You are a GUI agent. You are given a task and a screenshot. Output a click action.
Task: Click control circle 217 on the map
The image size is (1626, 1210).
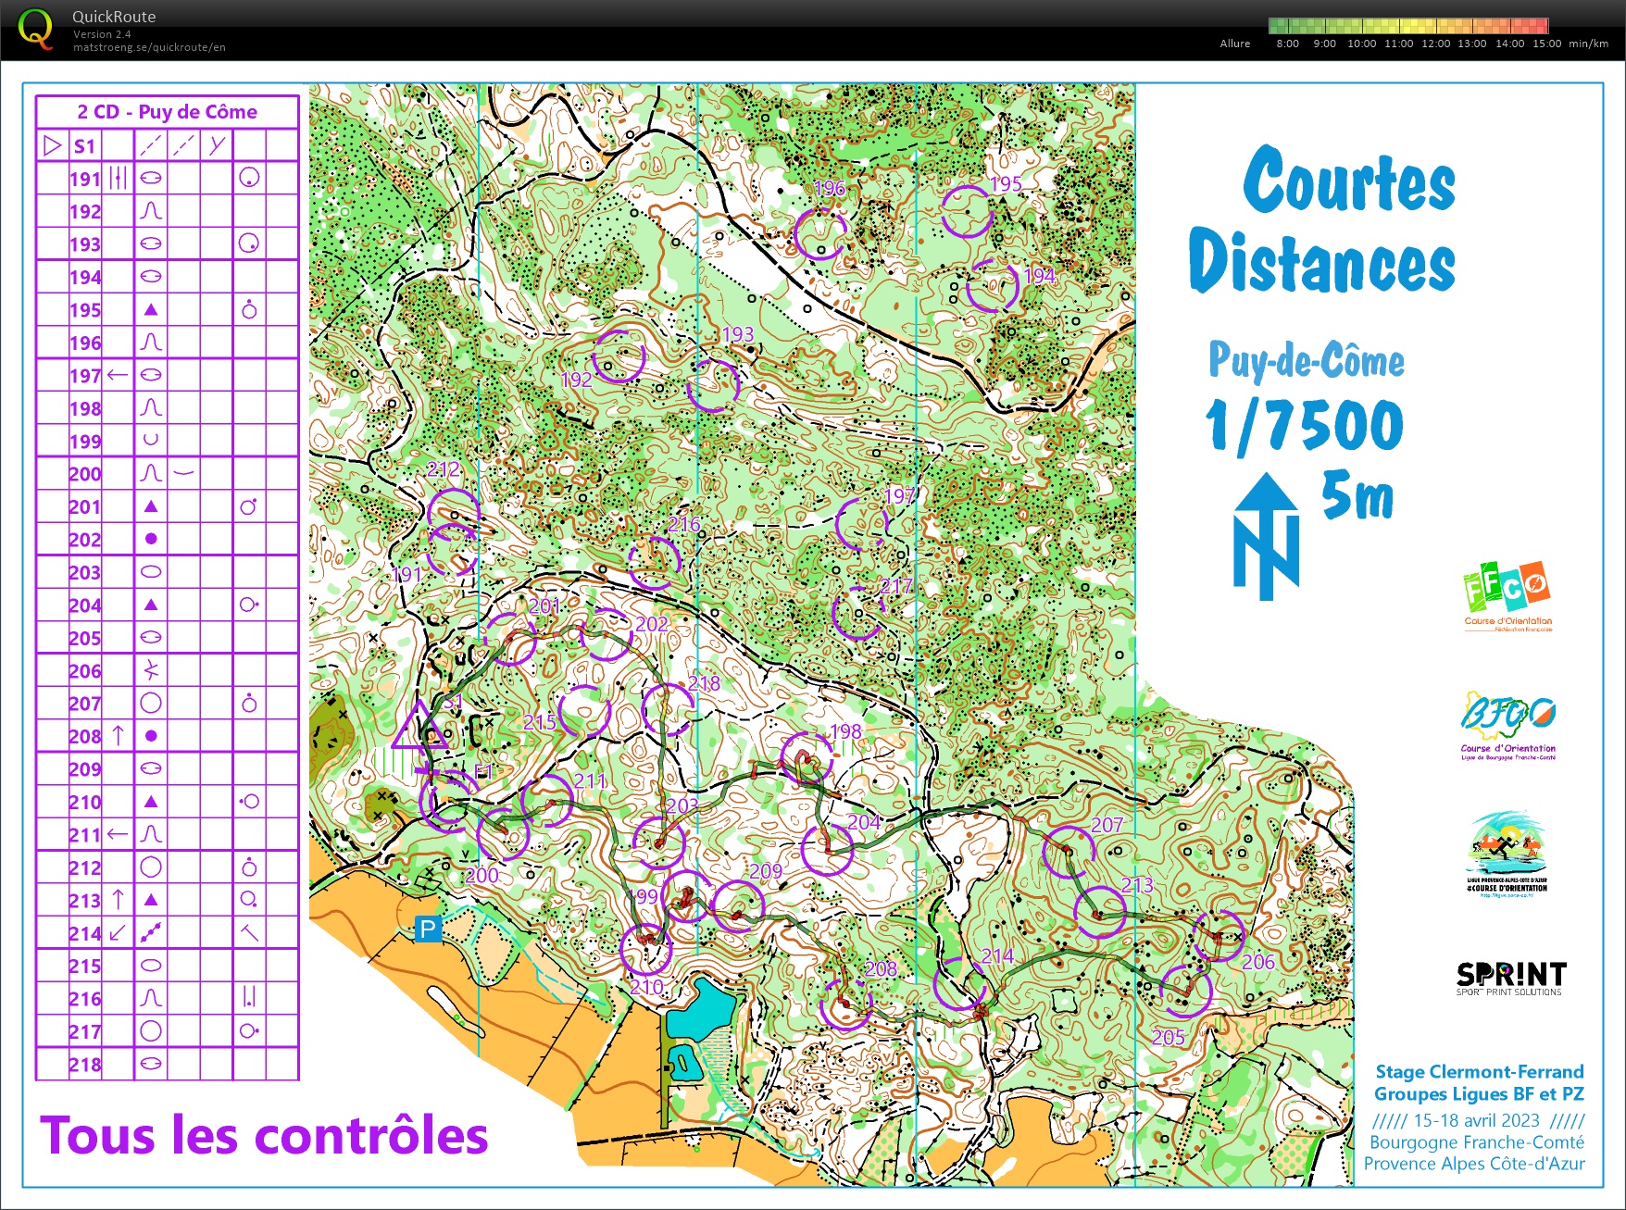pyautogui.click(x=858, y=613)
